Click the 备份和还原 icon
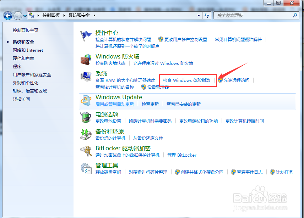This screenshot has height=218, width=304. 86,133
